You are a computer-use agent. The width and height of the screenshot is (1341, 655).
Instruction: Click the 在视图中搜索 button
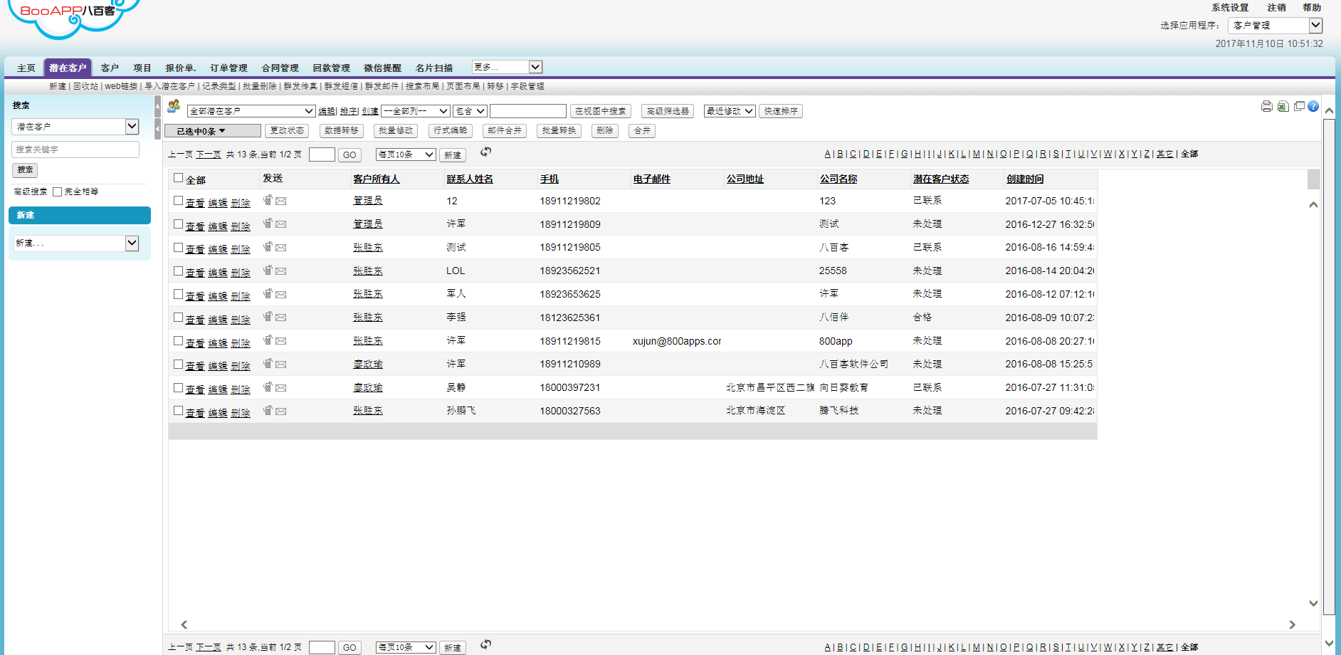click(x=601, y=111)
